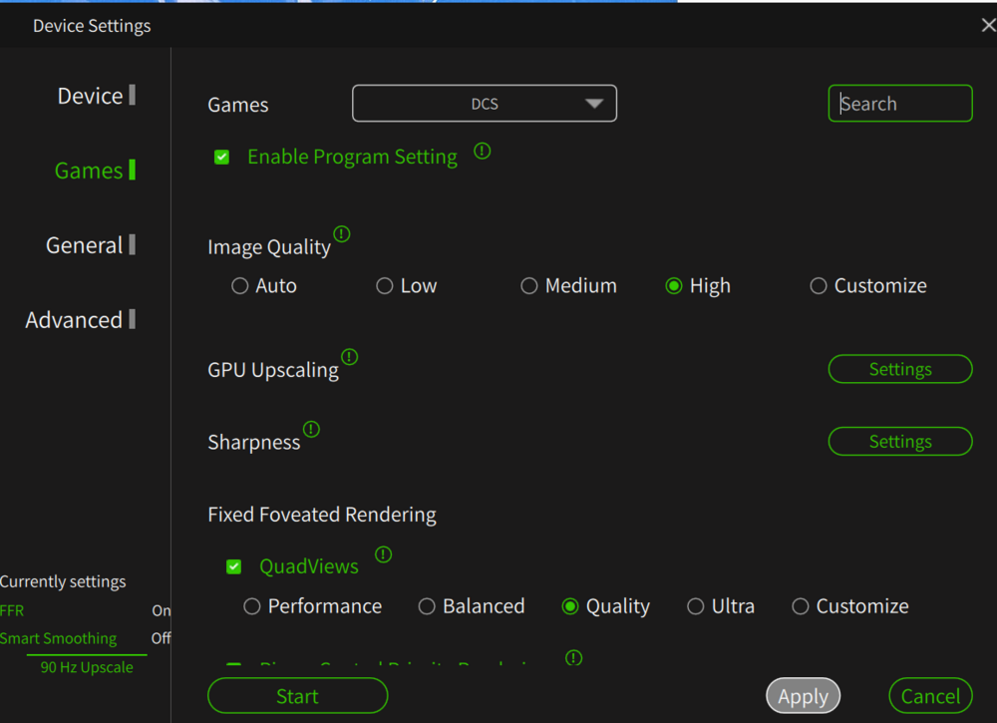This screenshot has width=997, height=723.
Task: Toggle the Enable Program Setting checkbox
Action: coord(222,158)
